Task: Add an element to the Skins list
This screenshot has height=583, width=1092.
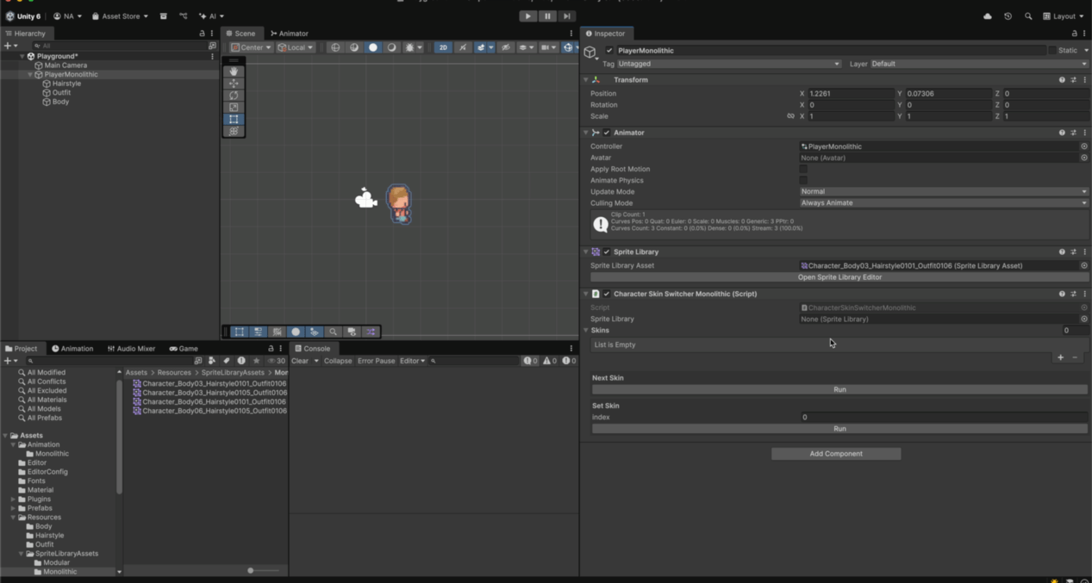Action: point(1060,357)
